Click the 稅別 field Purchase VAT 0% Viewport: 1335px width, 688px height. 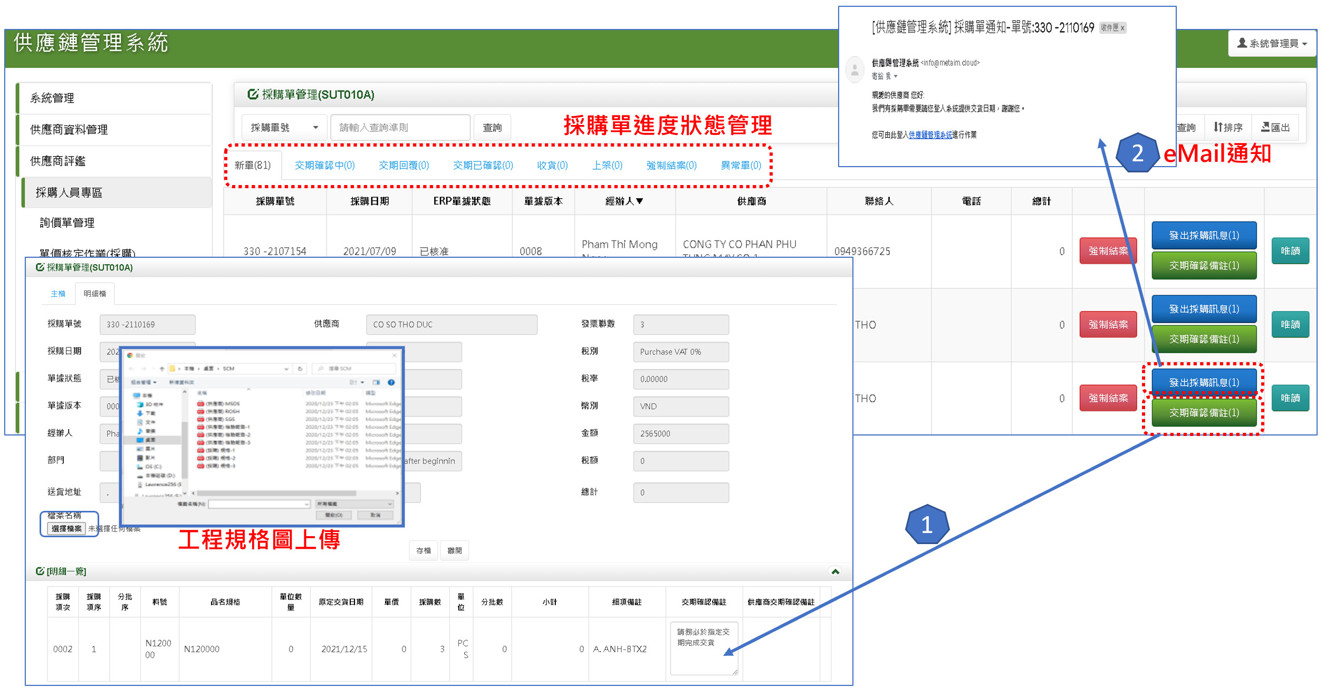point(681,352)
